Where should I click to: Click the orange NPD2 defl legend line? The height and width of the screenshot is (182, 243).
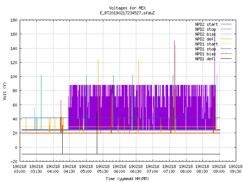[x=226, y=39]
